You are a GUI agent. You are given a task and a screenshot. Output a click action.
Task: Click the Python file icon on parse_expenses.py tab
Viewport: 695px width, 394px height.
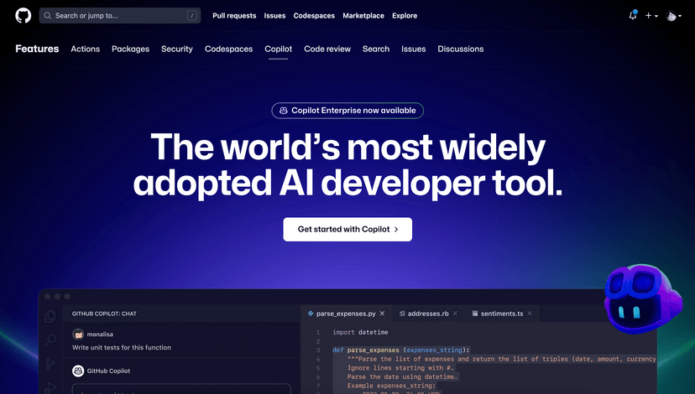(311, 314)
